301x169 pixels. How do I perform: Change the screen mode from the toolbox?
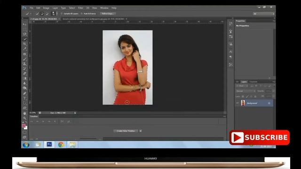click(24, 137)
